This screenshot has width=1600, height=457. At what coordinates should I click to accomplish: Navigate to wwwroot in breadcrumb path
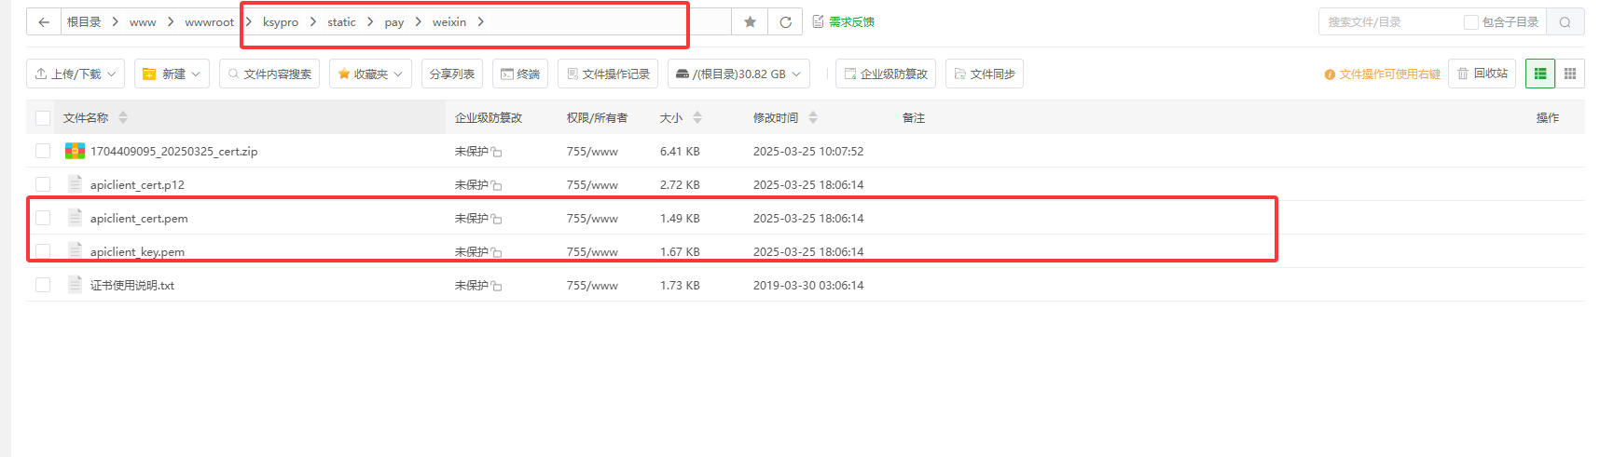click(x=209, y=22)
